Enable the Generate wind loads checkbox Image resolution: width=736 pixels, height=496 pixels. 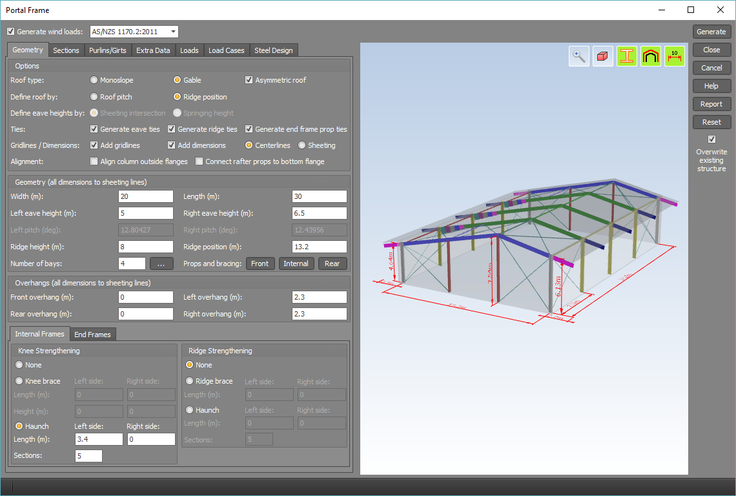pos(10,32)
